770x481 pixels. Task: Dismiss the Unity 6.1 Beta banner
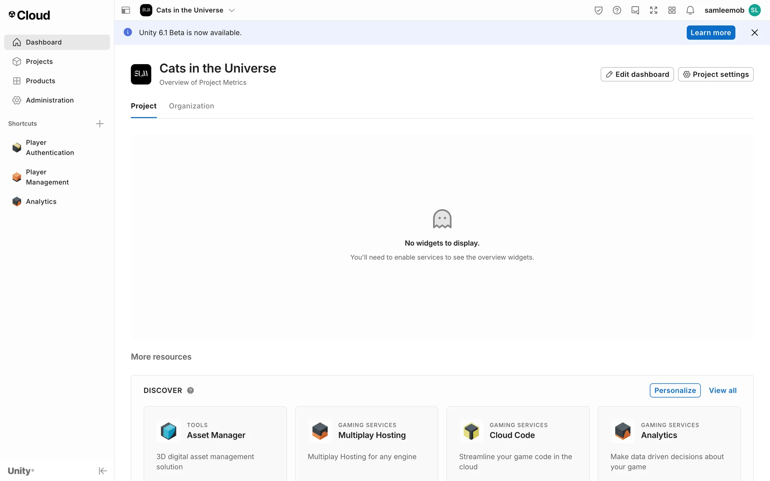click(x=754, y=33)
